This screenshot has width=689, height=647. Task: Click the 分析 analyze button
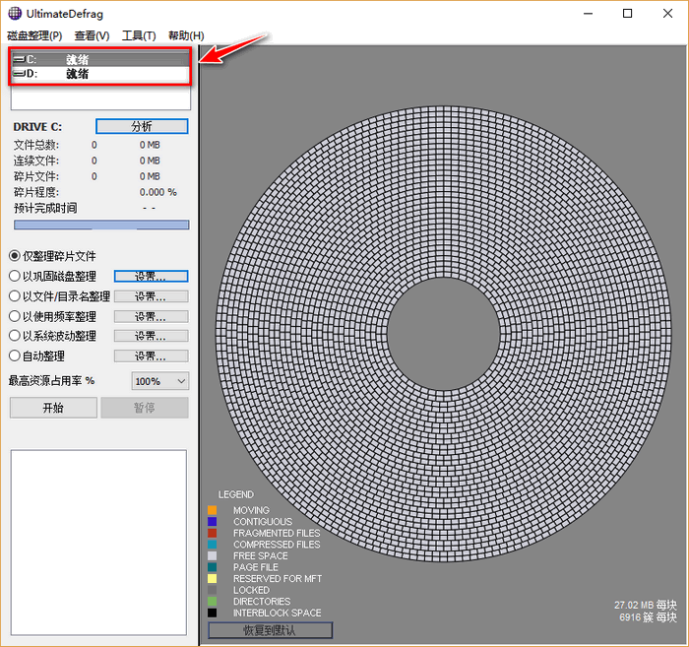click(x=142, y=126)
